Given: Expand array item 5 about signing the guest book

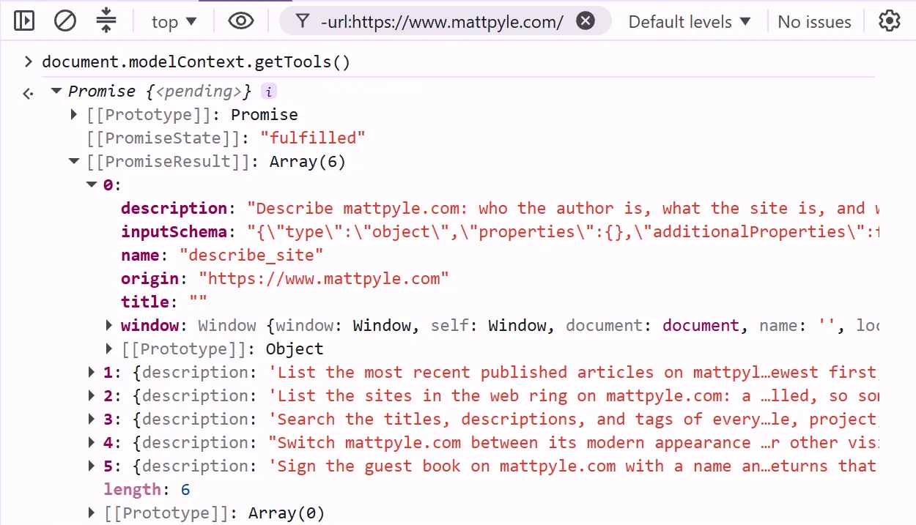Looking at the screenshot, I should [x=92, y=466].
